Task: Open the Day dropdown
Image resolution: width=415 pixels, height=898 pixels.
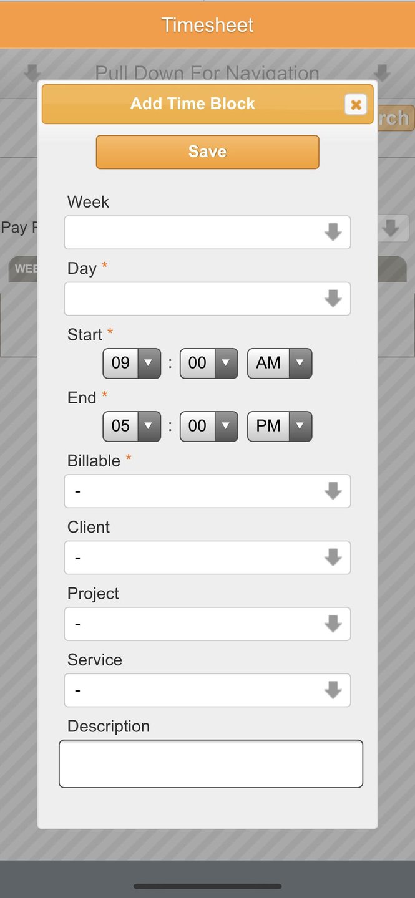Action: [x=207, y=299]
